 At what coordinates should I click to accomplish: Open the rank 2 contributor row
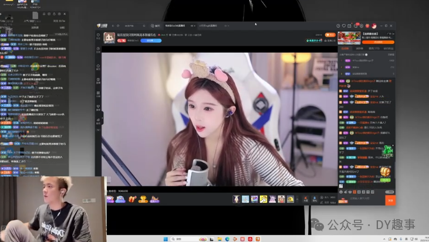[x=367, y=67]
